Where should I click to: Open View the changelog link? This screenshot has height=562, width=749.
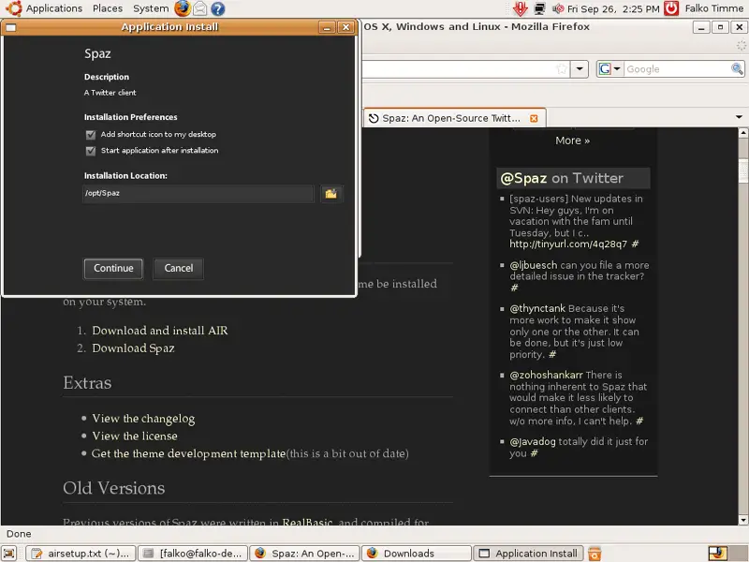pos(143,419)
